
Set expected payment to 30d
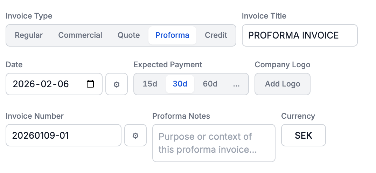pyautogui.click(x=180, y=84)
